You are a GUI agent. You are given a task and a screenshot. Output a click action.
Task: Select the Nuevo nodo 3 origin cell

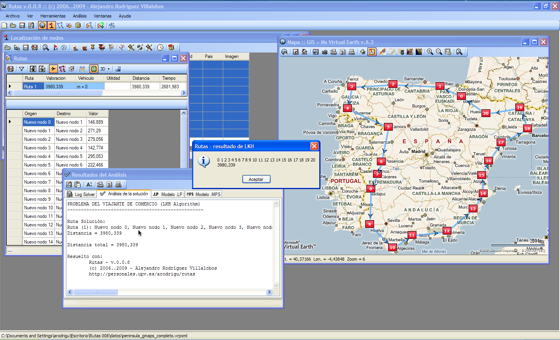(x=37, y=148)
